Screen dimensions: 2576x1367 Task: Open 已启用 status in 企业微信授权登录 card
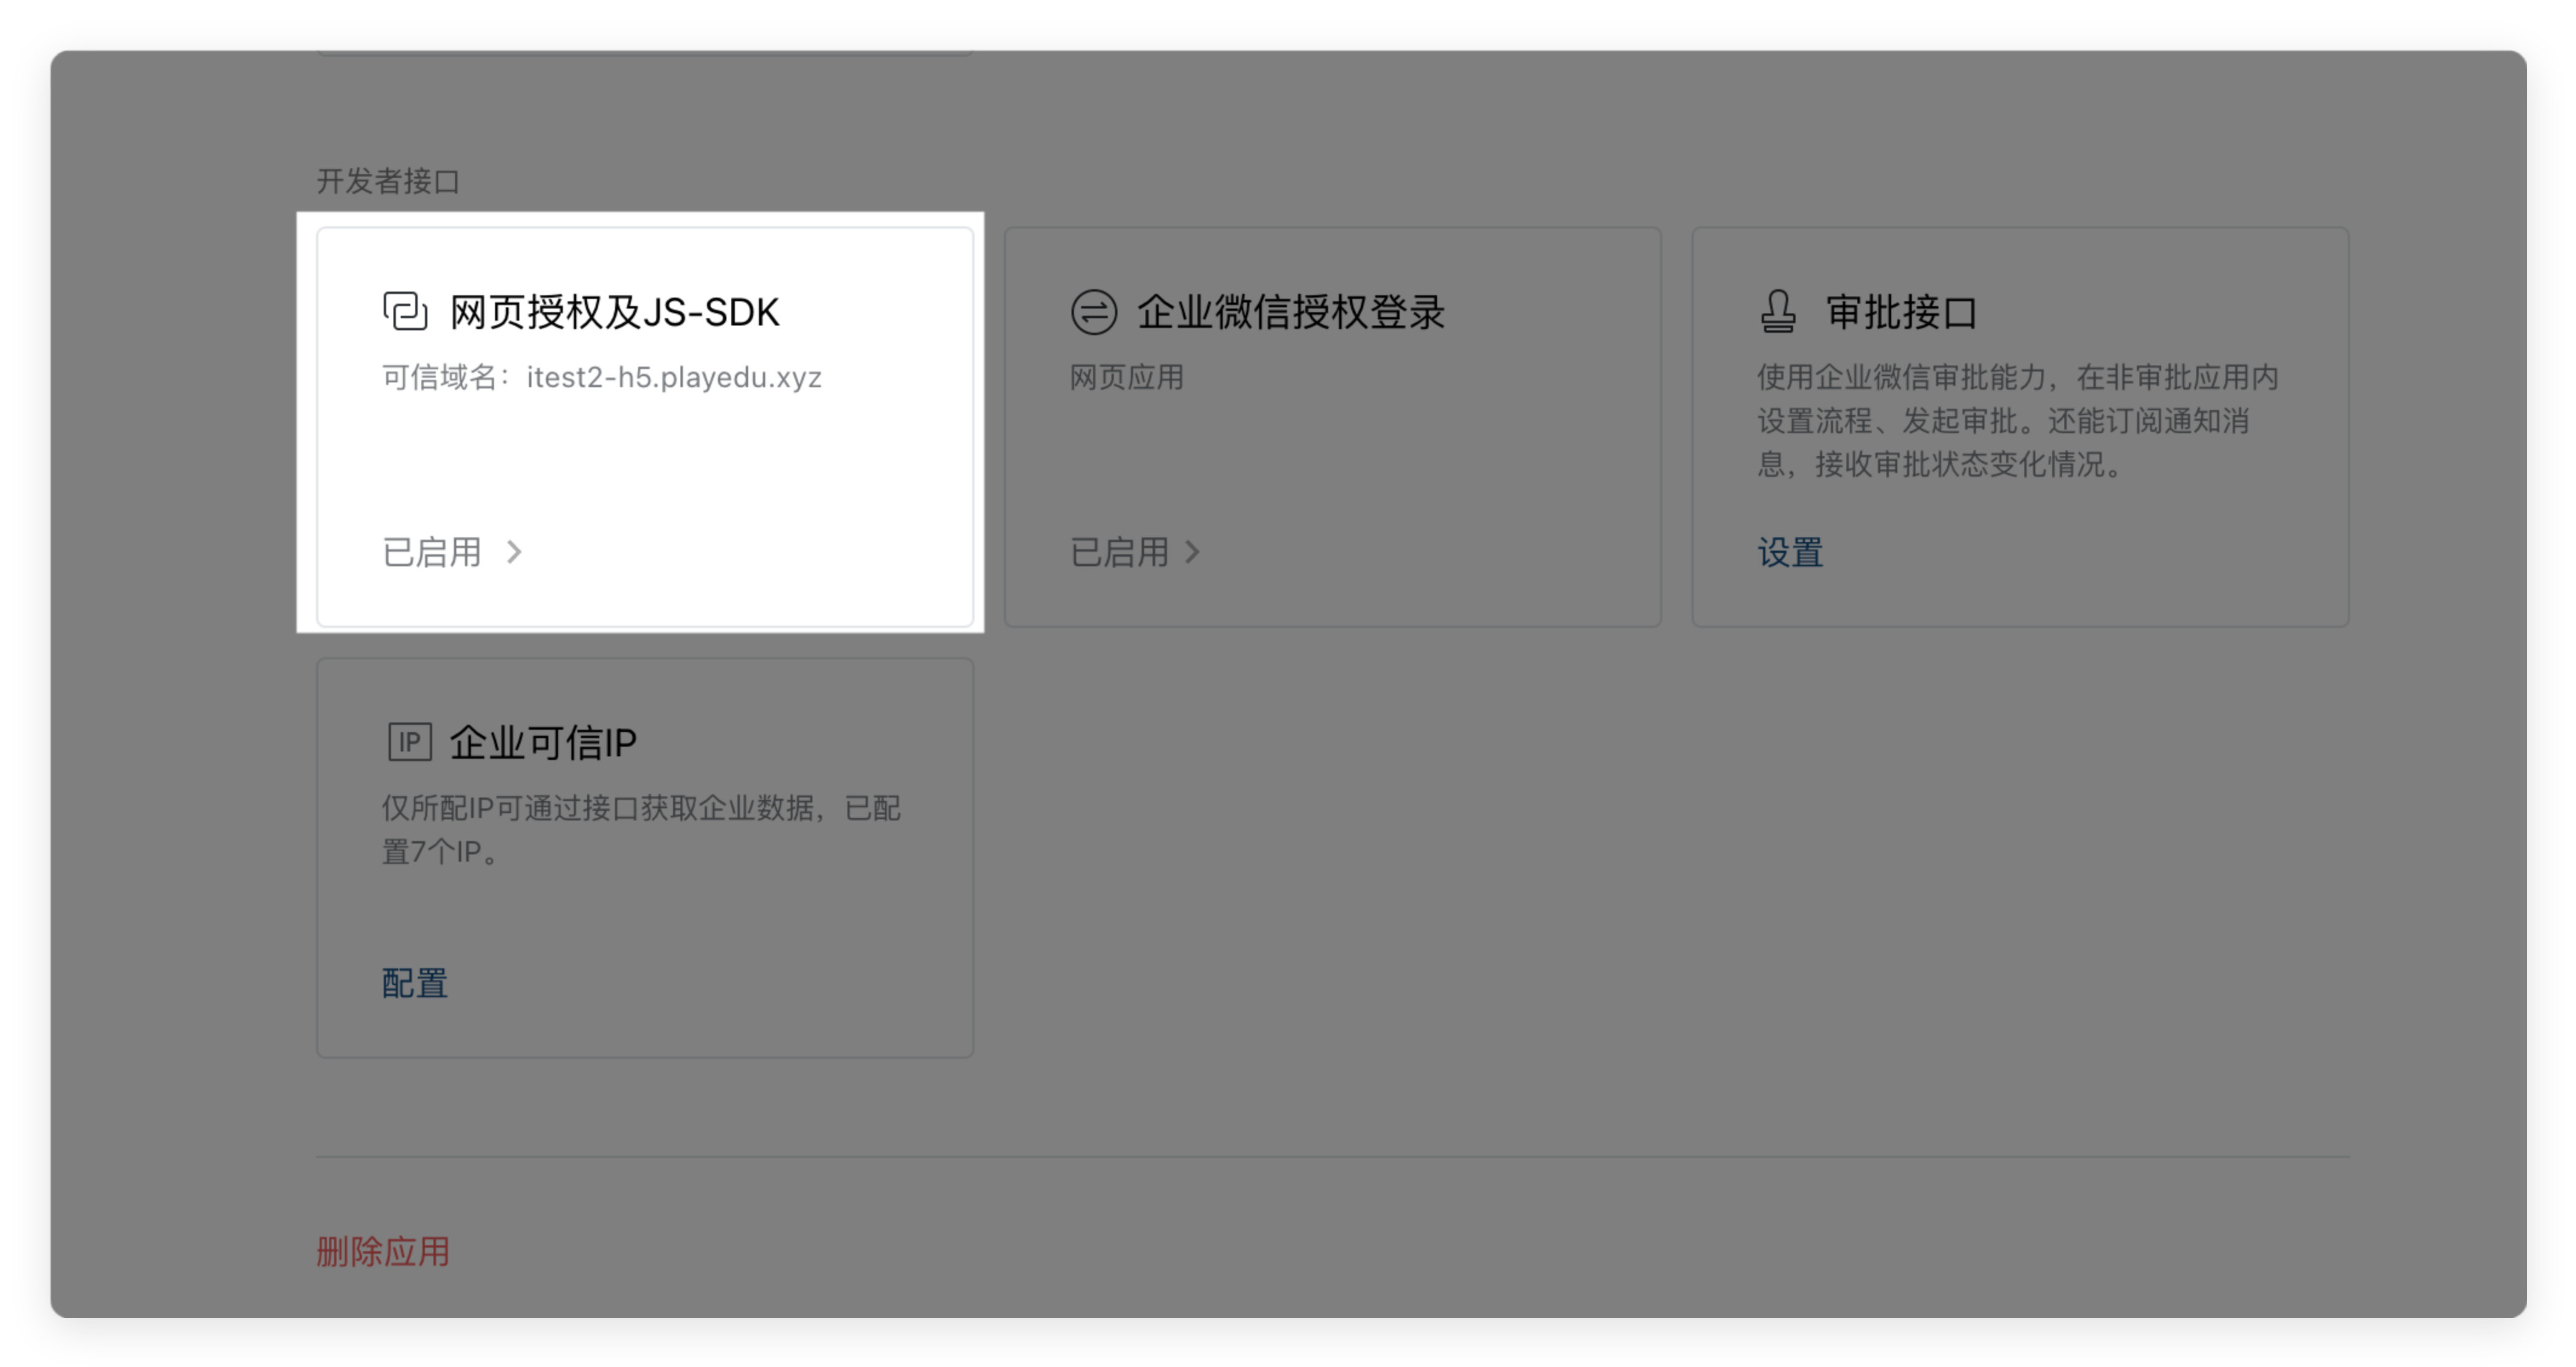click(x=1119, y=552)
